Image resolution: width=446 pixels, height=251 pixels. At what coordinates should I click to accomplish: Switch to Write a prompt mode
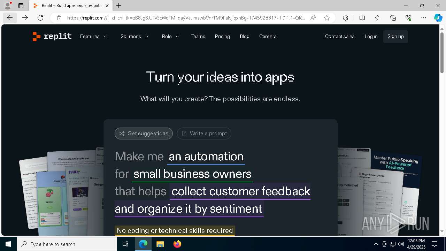pyautogui.click(x=204, y=134)
